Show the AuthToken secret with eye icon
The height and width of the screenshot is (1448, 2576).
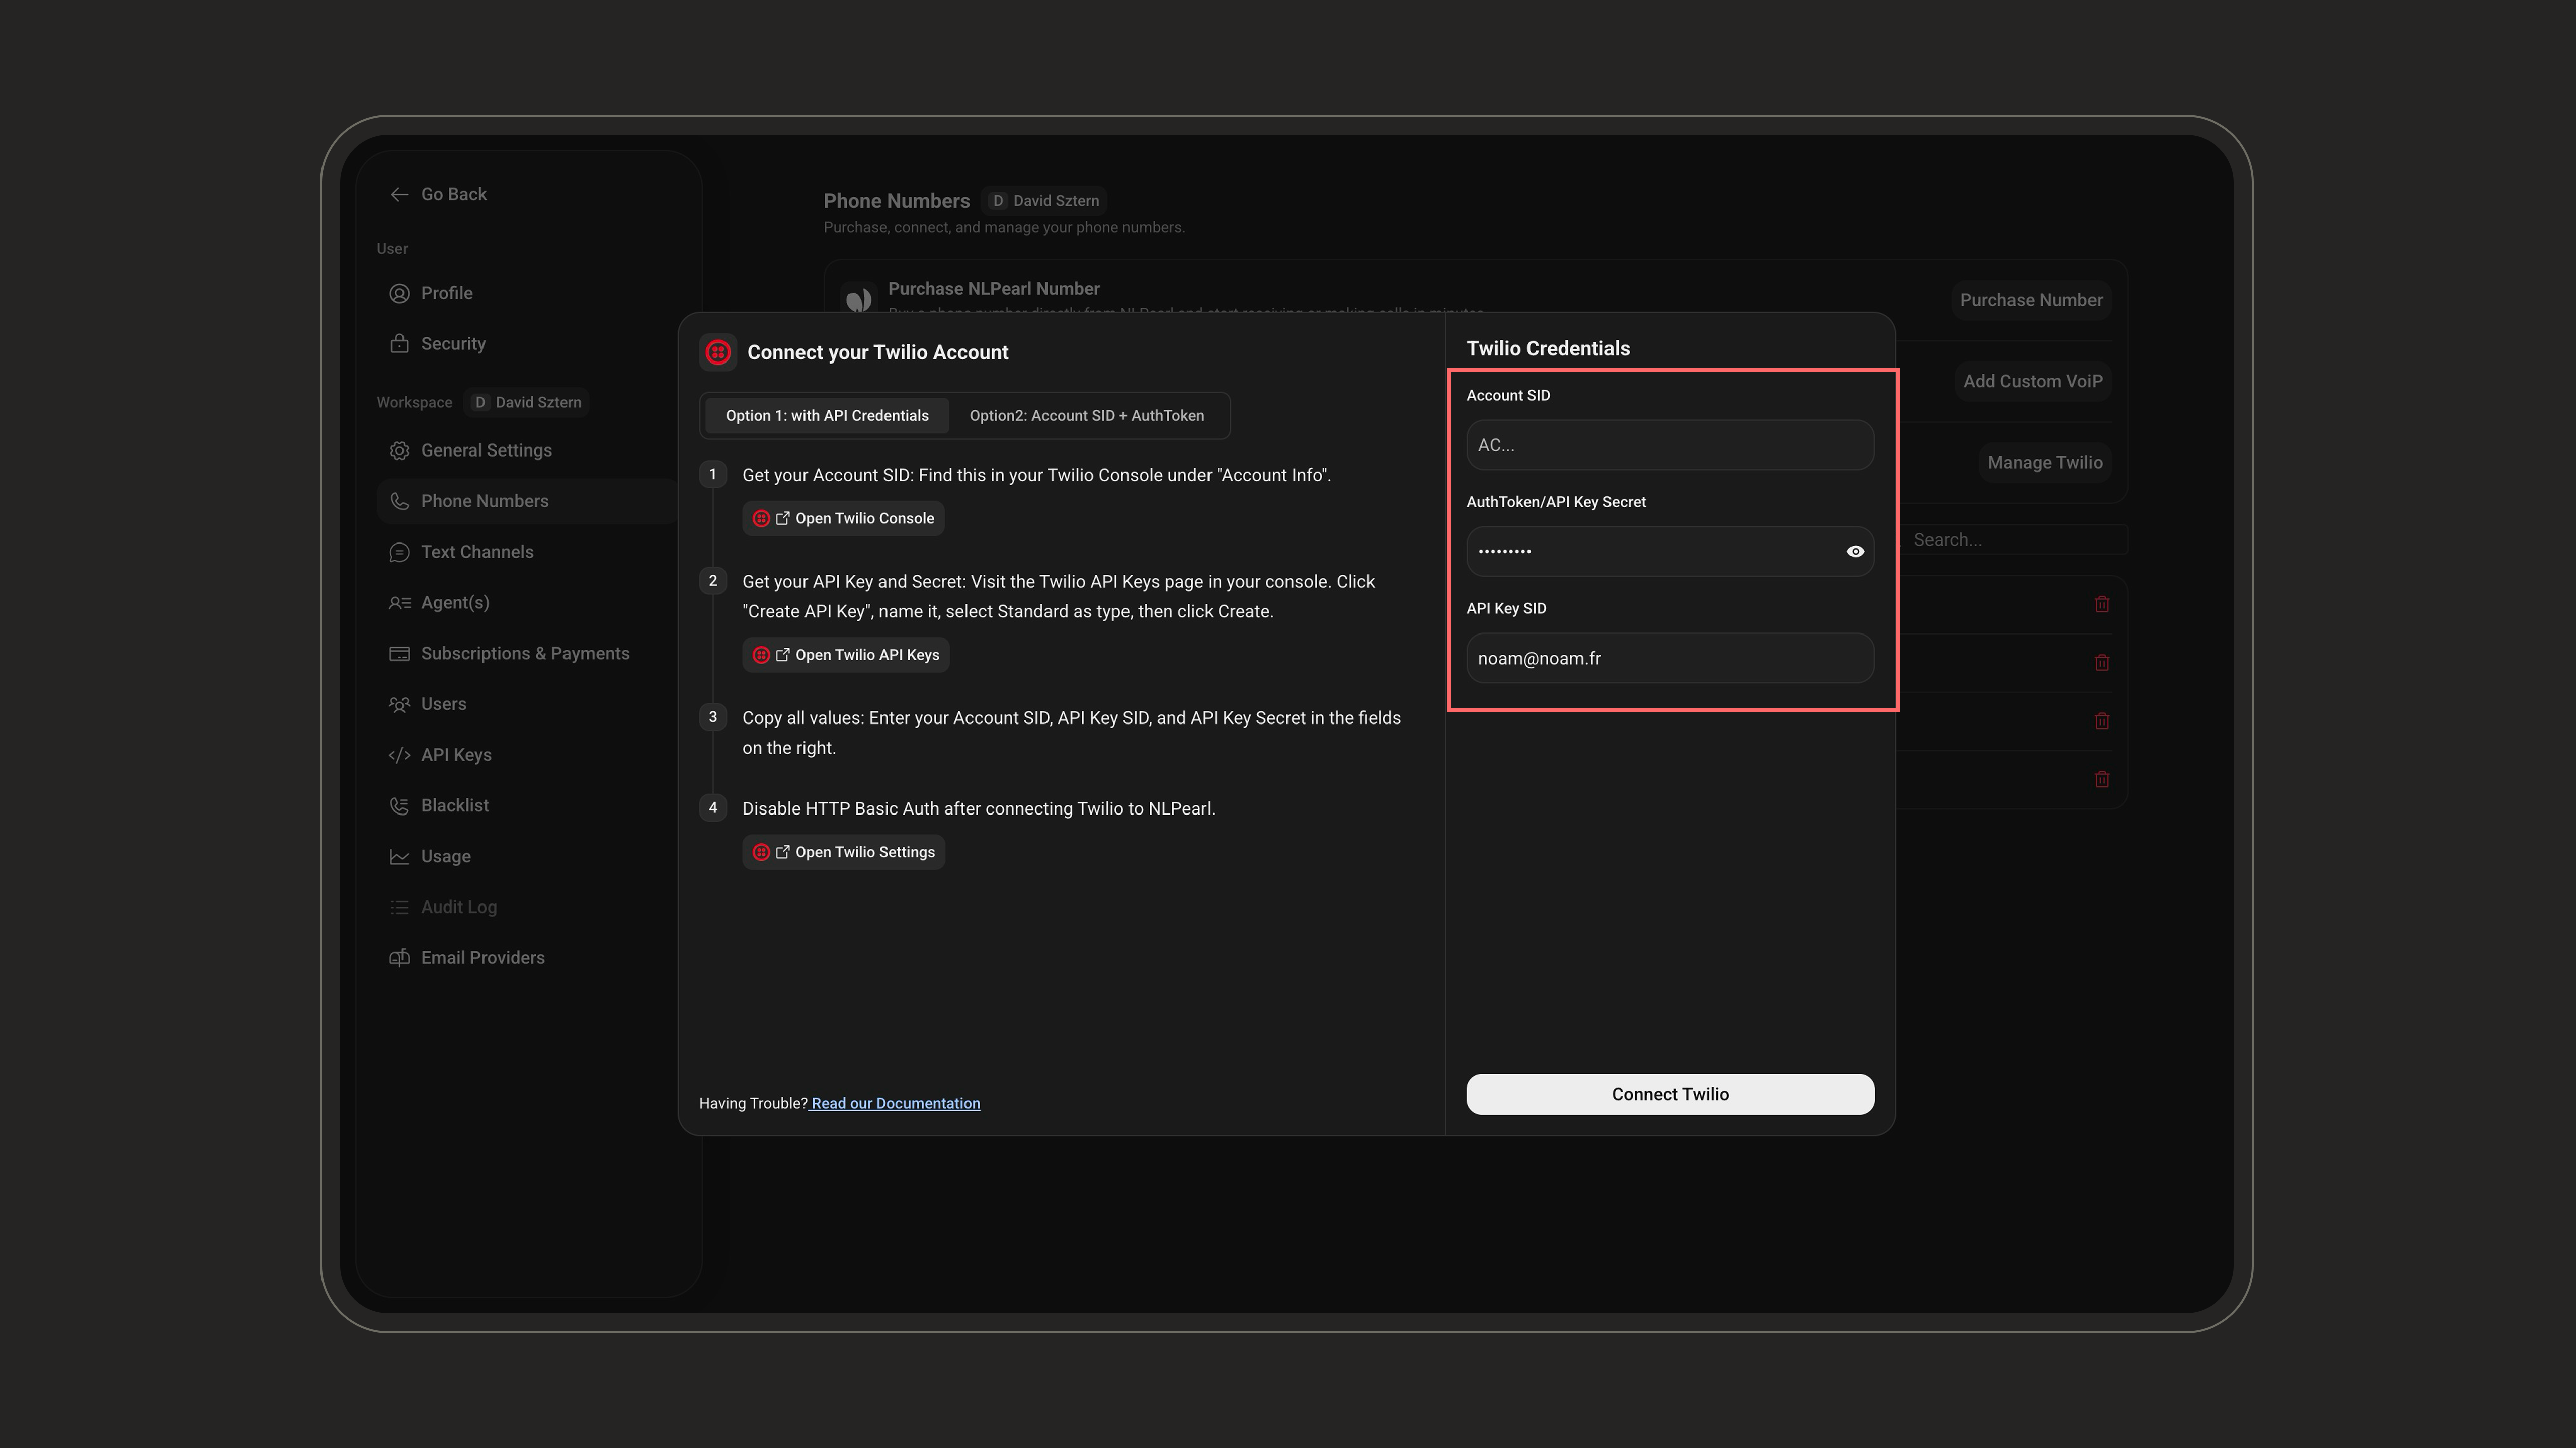[x=1855, y=552]
